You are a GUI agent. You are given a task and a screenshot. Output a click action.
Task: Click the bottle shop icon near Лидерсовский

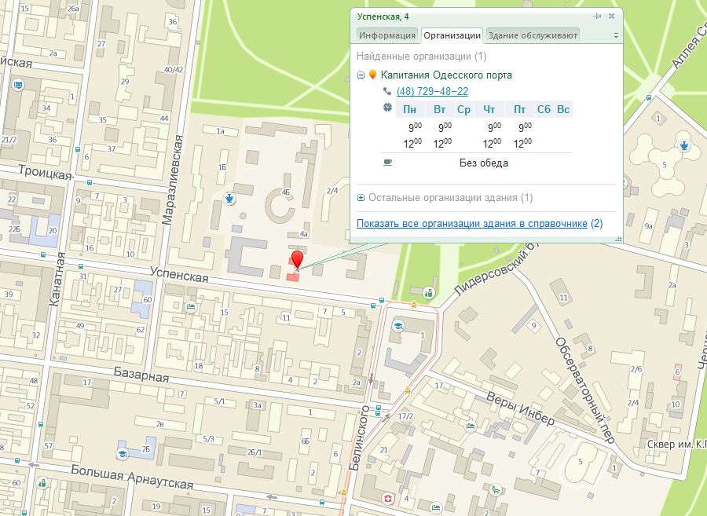(429, 293)
